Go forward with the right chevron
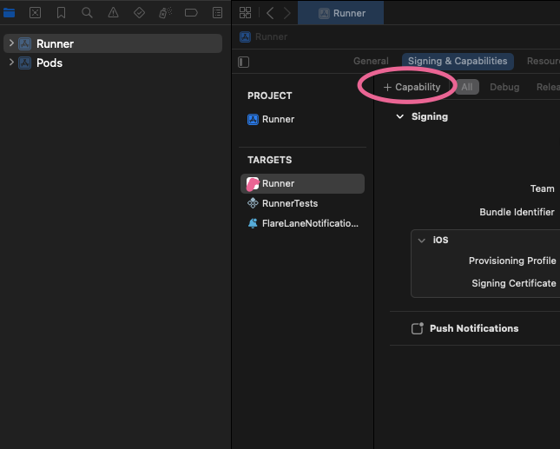The width and height of the screenshot is (560, 449). coord(287,13)
